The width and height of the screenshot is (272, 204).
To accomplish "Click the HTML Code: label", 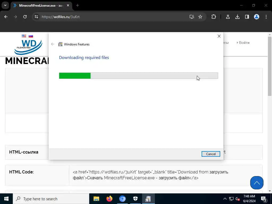I will (22, 172).
